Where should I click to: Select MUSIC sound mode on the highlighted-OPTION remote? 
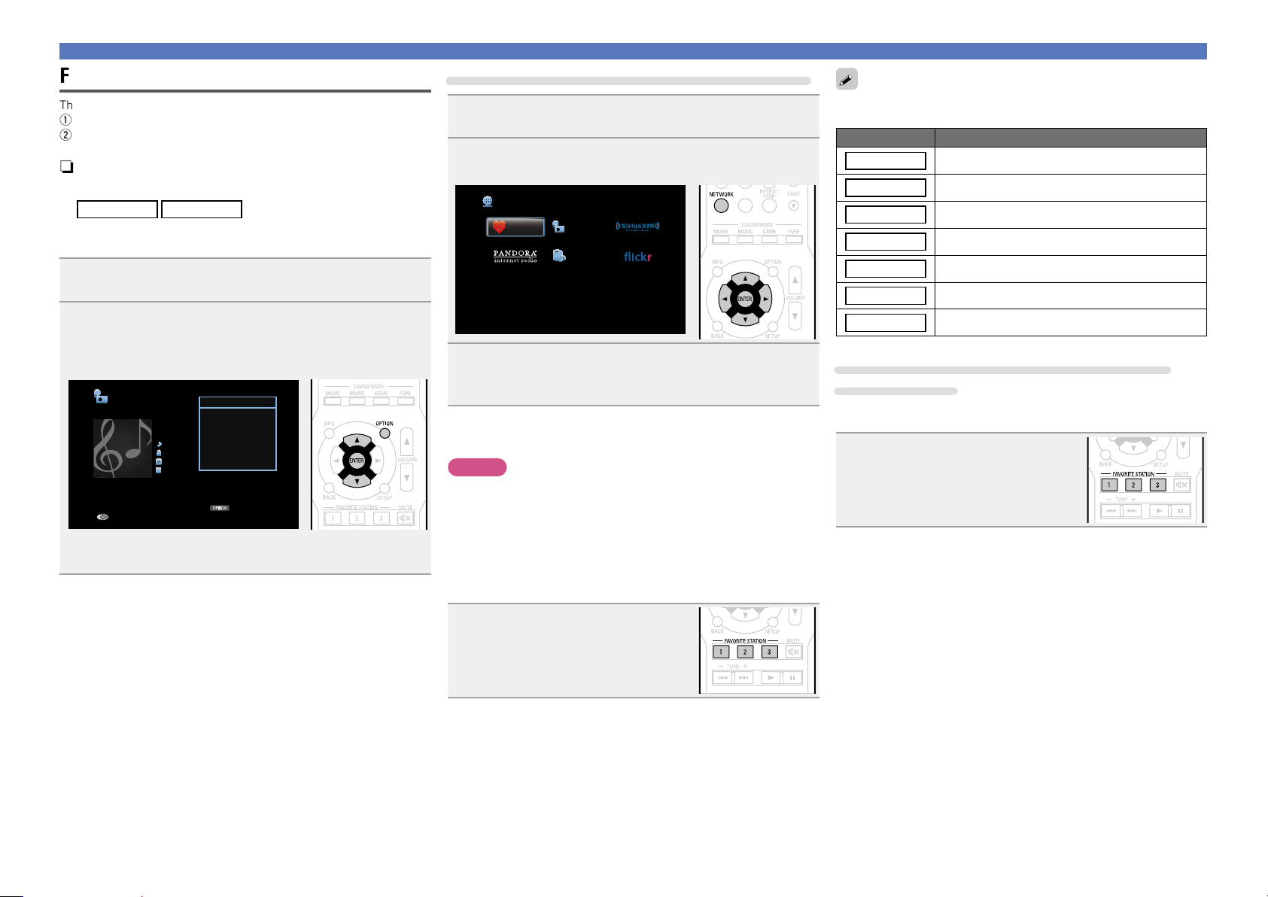pyautogui.click(x=357, y=401)
